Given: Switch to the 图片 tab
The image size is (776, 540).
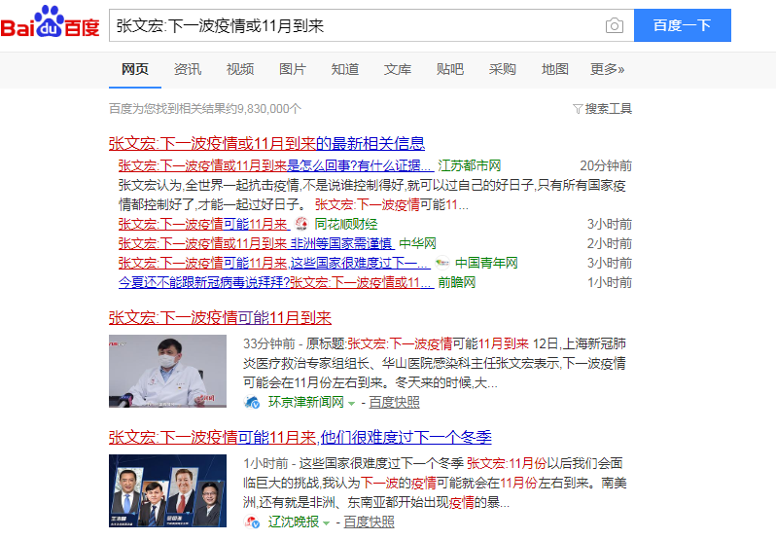Looking at the screenshot, I should click(293, 69).
